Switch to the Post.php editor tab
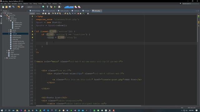200x112 pixels. [x=87, y=11]
